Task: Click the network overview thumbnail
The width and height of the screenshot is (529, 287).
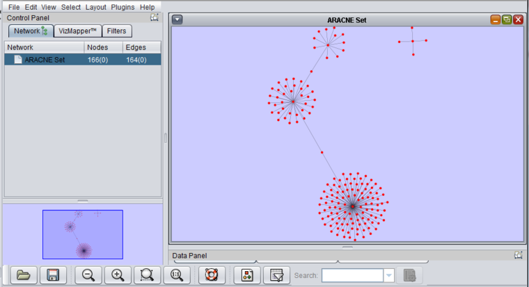Action: [82, 235]
